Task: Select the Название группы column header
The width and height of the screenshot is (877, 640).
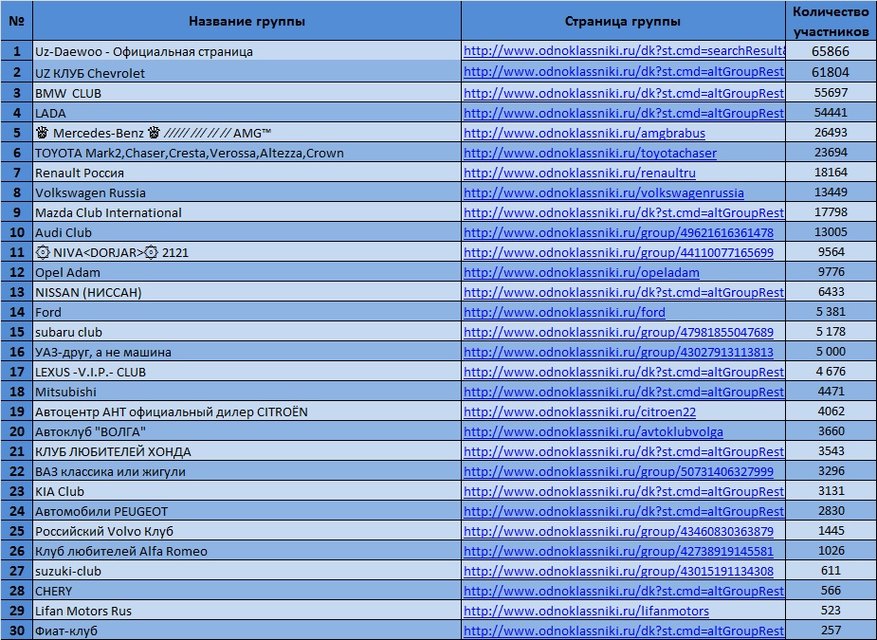Action: [x=247, y=21]
